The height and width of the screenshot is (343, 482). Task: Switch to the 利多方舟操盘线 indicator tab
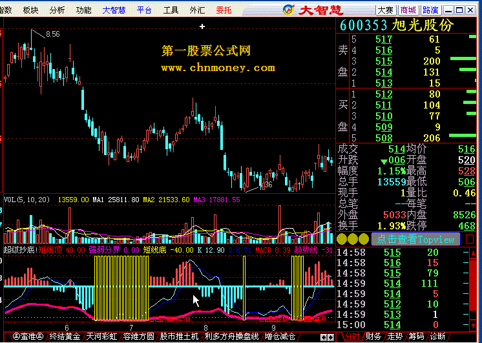(x=232, y=337)
